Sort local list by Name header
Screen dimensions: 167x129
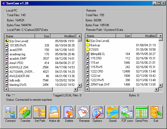(x=20, y=36)
